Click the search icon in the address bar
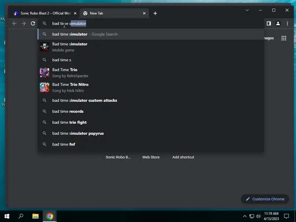Screen dimensions: 296x222 coord(45,23)
